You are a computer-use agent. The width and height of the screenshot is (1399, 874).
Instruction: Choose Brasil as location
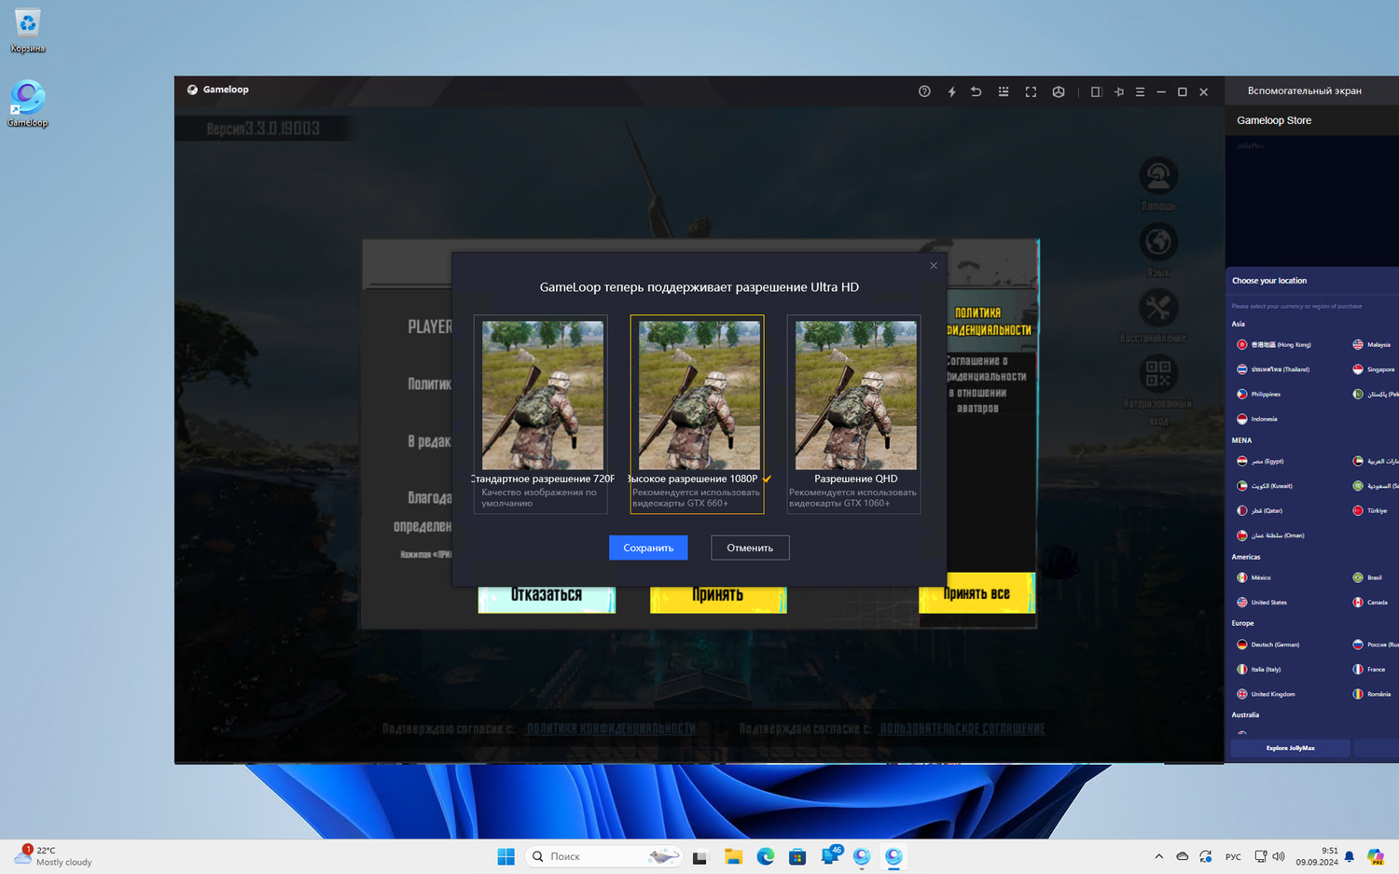[x=1367, y=578]
